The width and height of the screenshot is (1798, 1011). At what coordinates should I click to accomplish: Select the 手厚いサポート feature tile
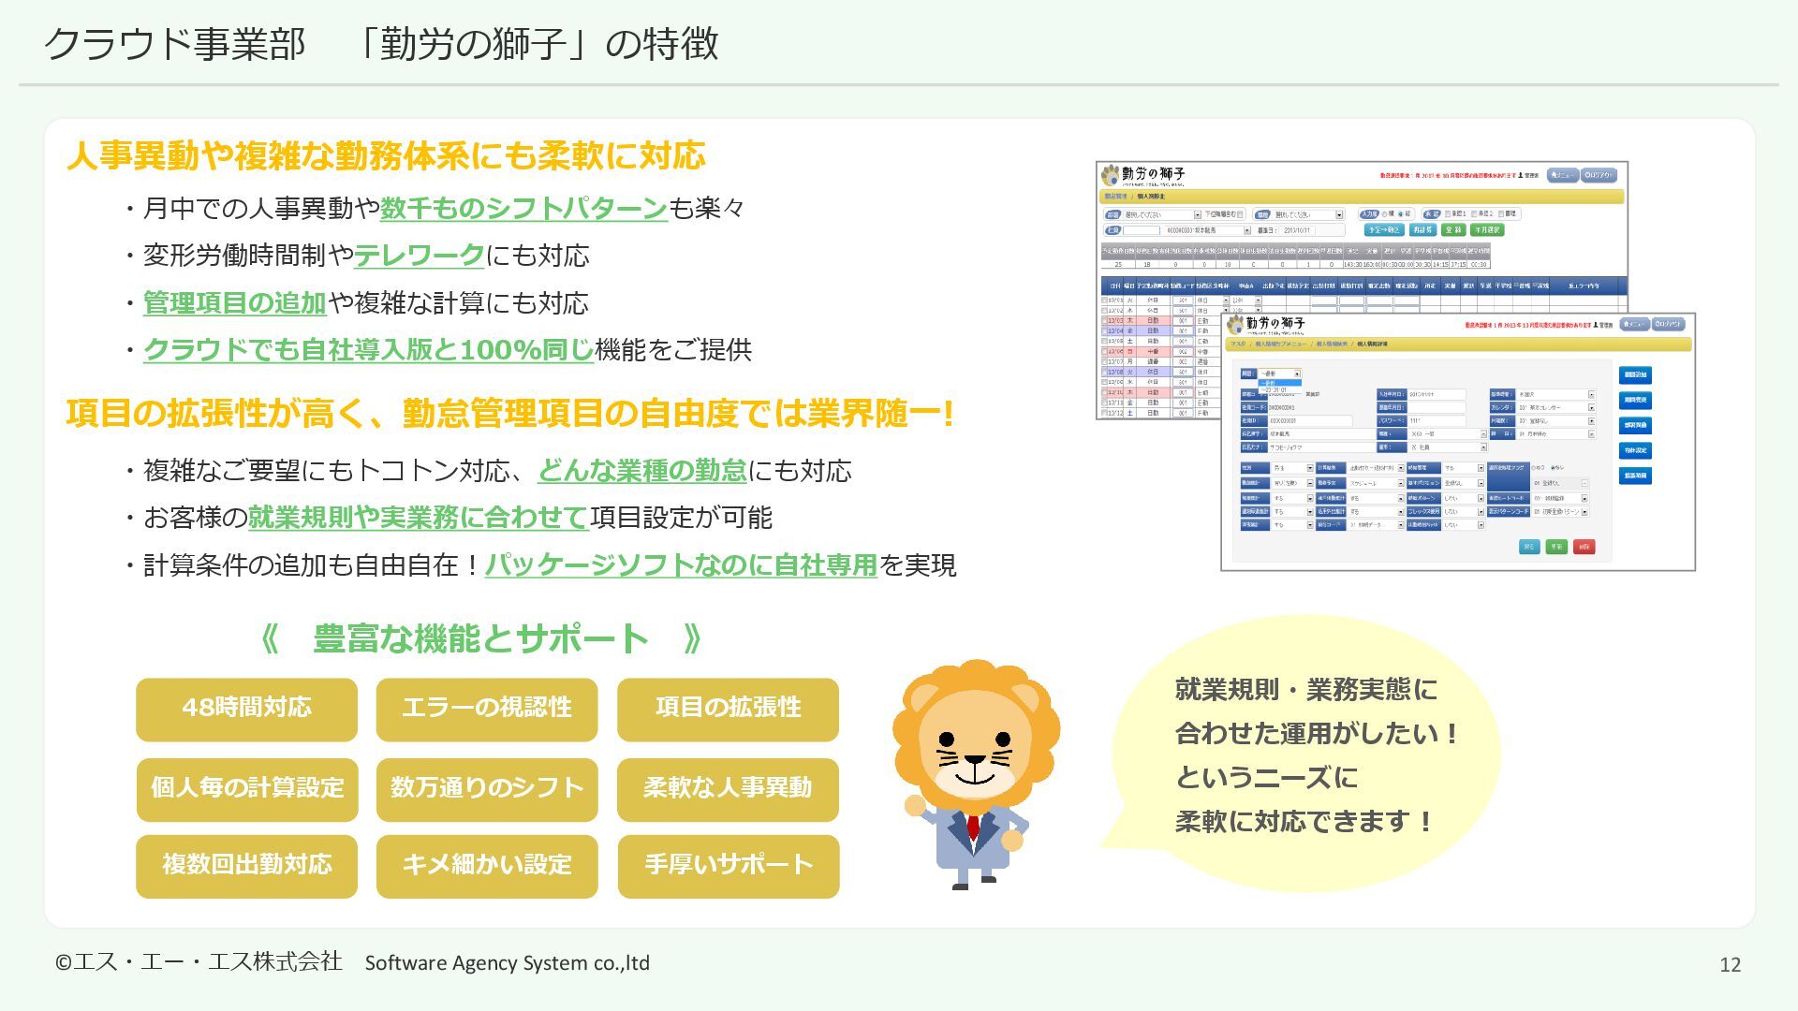[x=728, y=867]
